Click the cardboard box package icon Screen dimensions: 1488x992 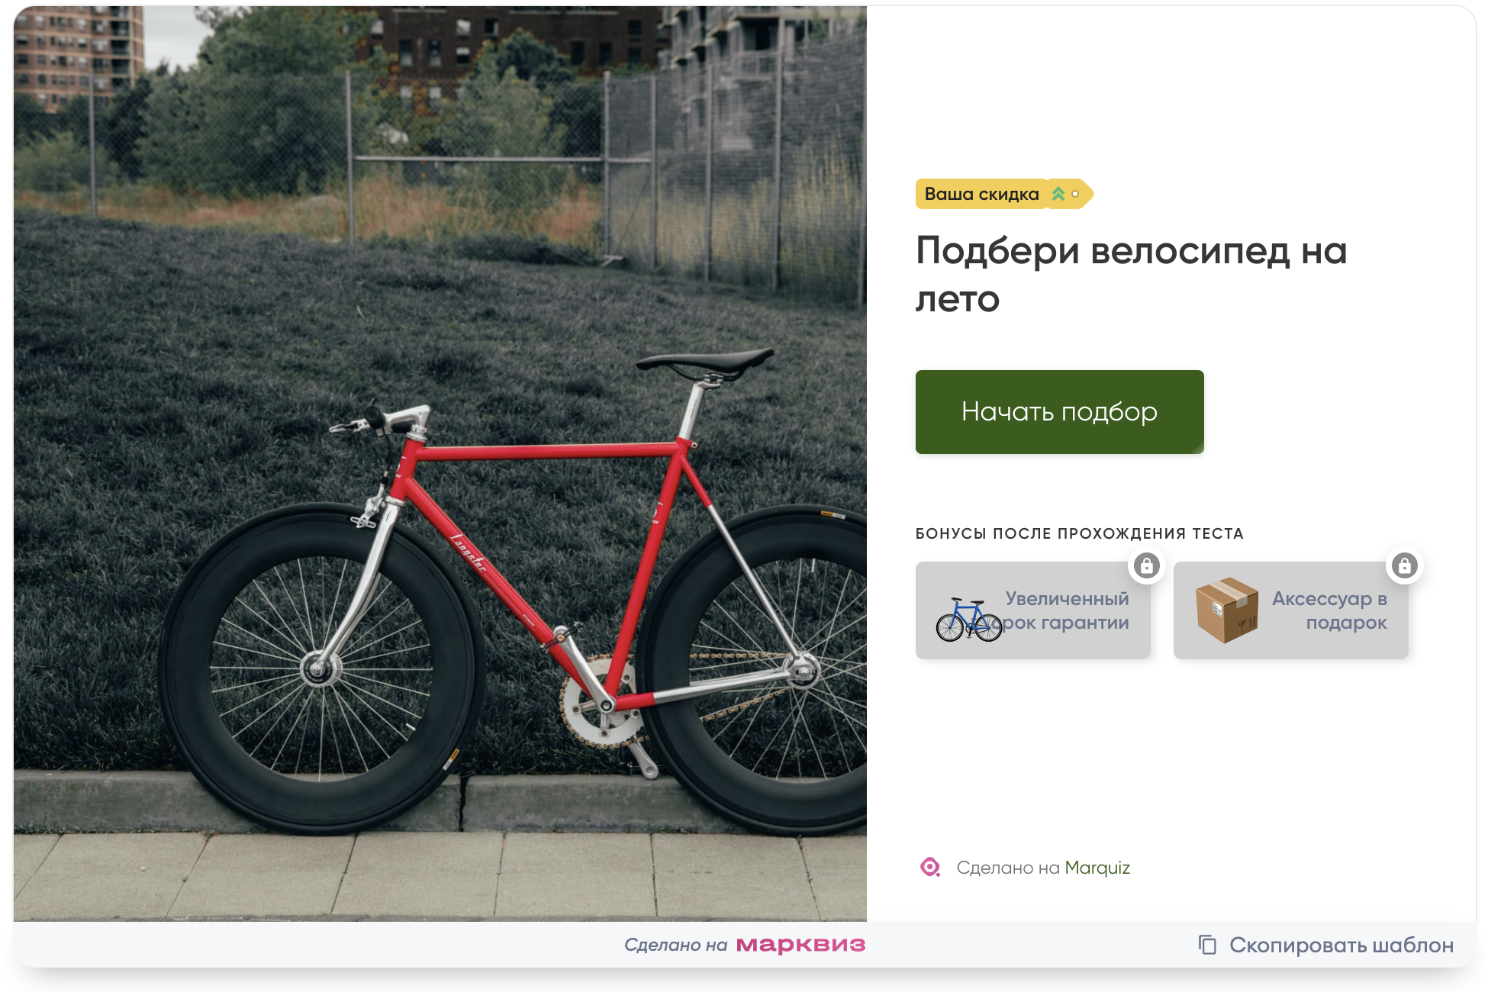[x=1227, y=610]
